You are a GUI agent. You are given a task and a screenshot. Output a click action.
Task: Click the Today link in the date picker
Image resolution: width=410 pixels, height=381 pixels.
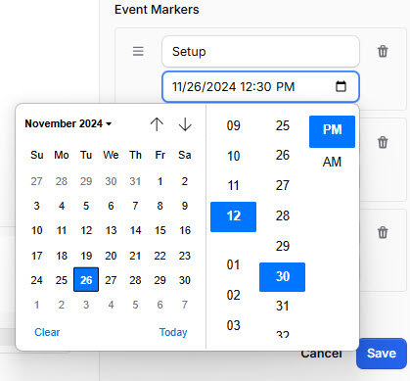[x=173, y=332]
